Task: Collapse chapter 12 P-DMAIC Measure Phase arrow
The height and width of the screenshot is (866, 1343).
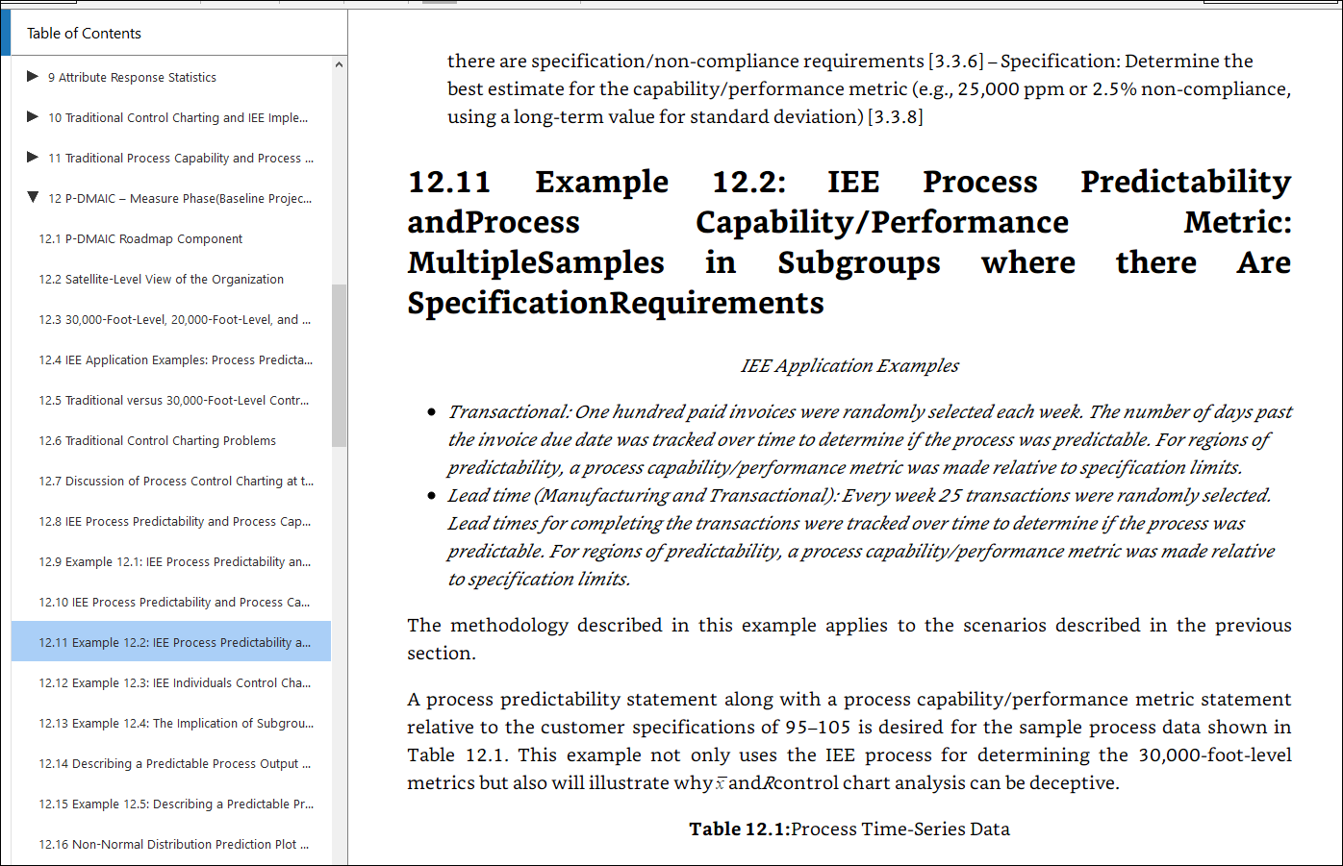Action: click(x=33, y=198)
